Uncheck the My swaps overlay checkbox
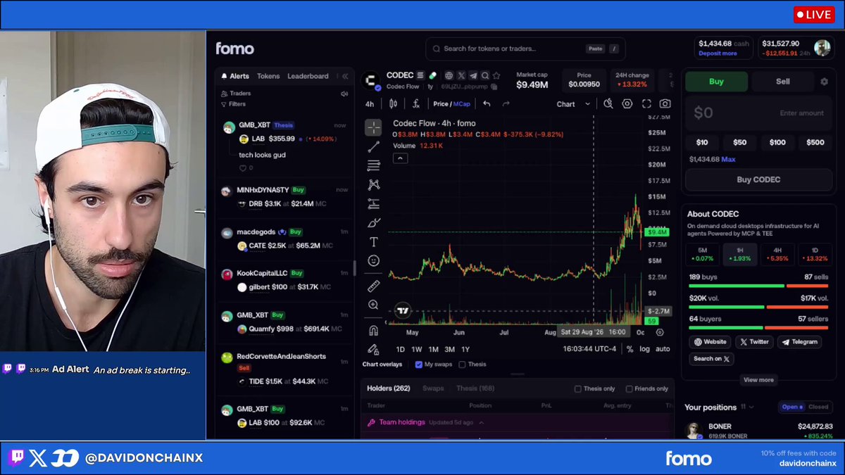The height and width of the screenshot is (475, 845). click(419, 365)
